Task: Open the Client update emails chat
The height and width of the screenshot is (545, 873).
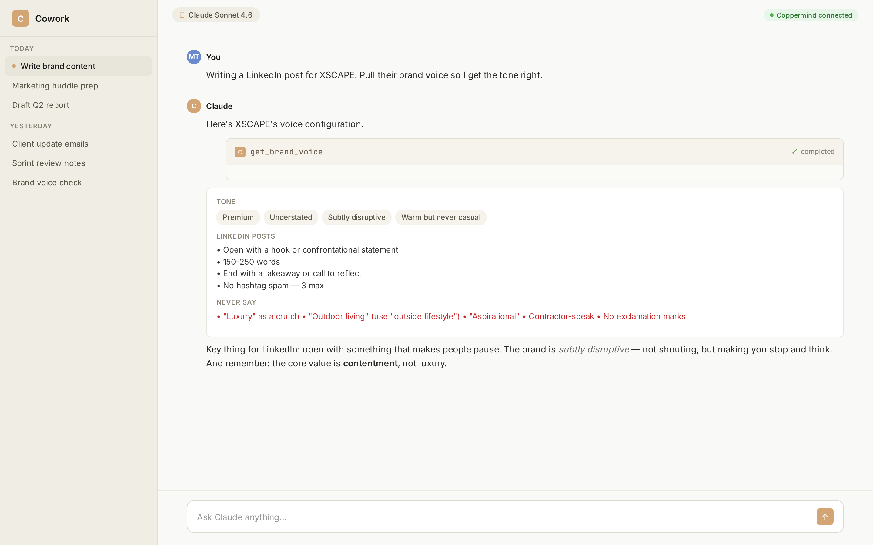Action: click(x=78, y=144)
